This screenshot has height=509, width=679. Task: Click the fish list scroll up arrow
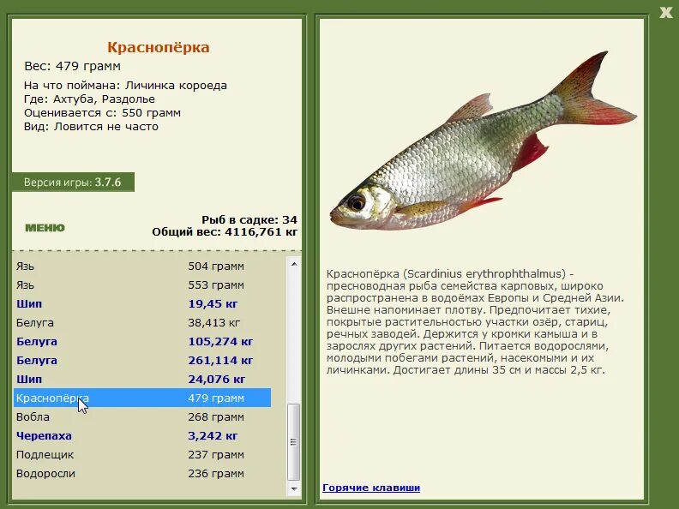point(294,264)
